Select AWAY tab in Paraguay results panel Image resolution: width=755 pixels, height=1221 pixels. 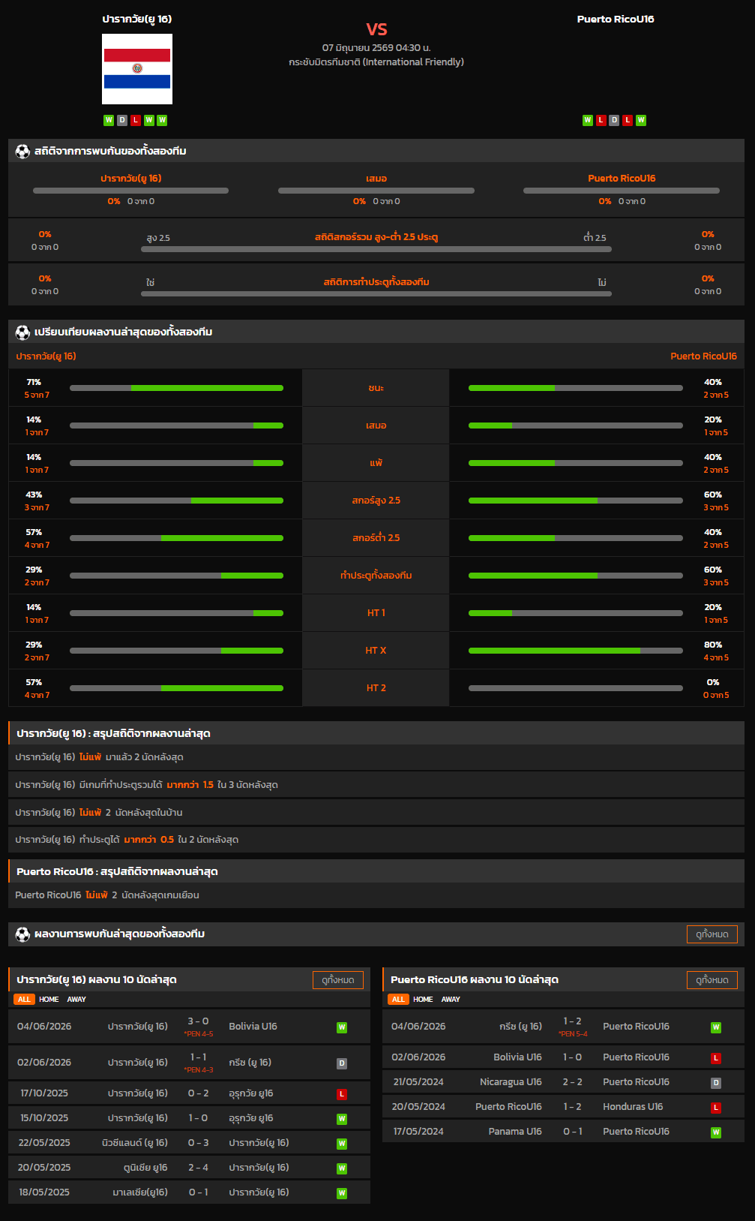click(76, 1000)
